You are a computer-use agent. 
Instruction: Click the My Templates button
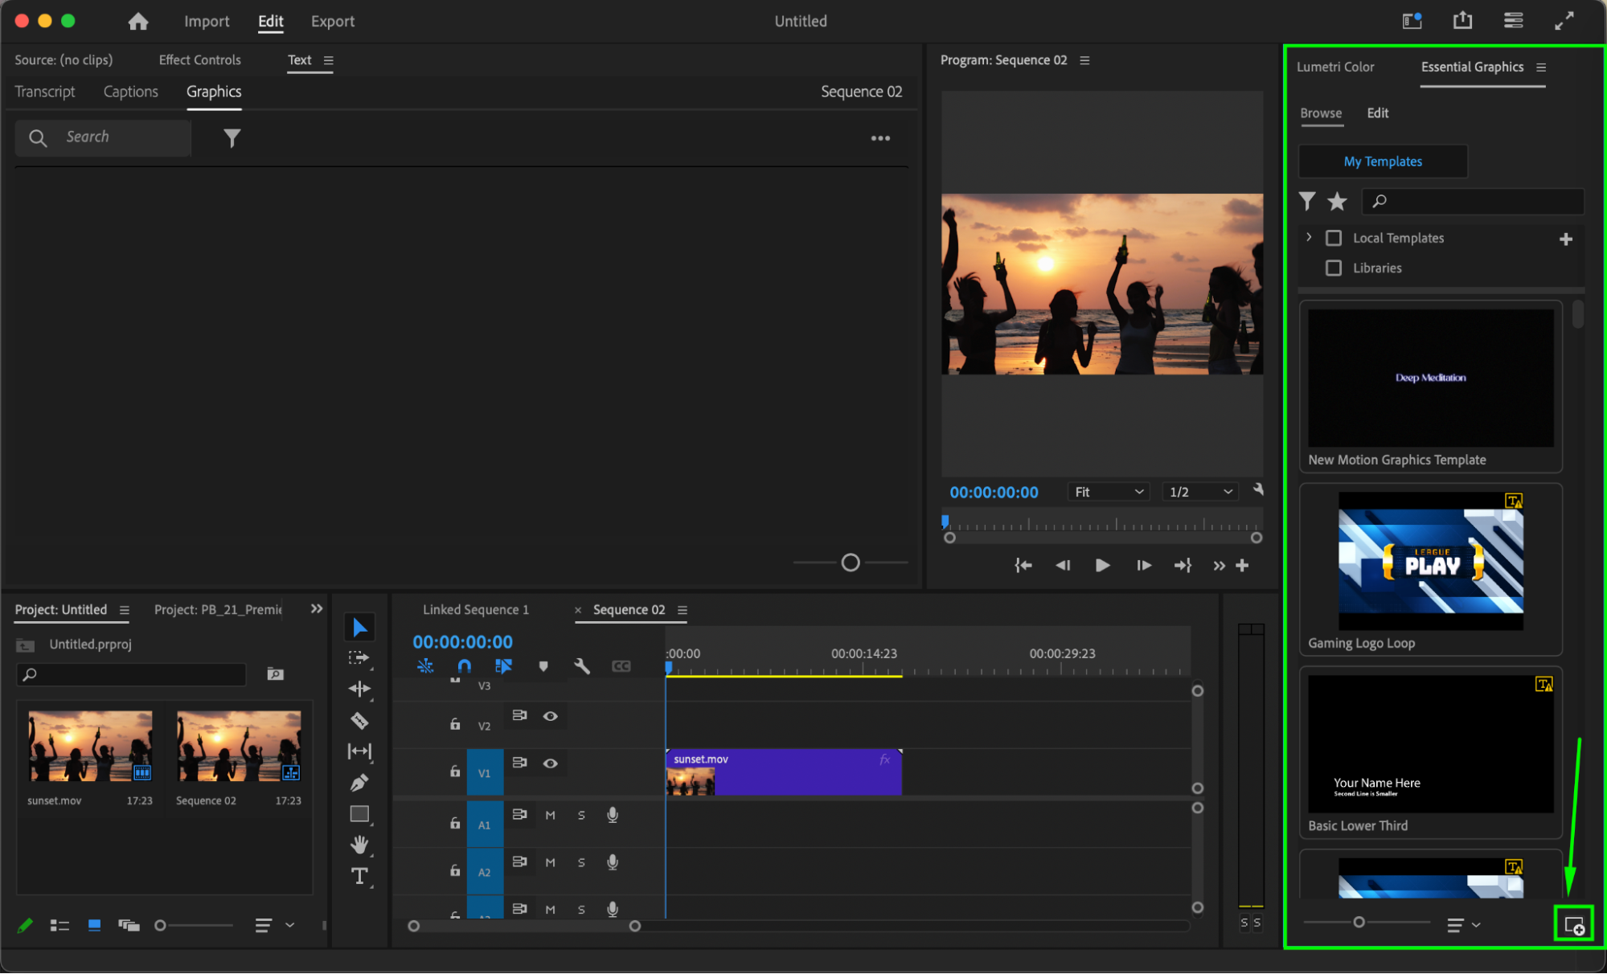coord(1383,162)
